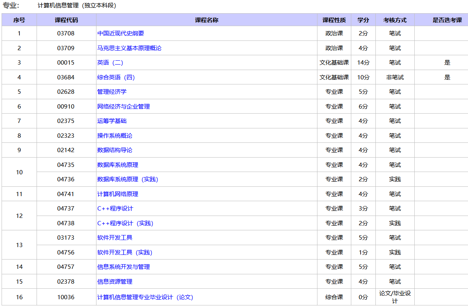Select course code 04756
The height and width of the screenshot is (307, 468).
coord(66,253)
